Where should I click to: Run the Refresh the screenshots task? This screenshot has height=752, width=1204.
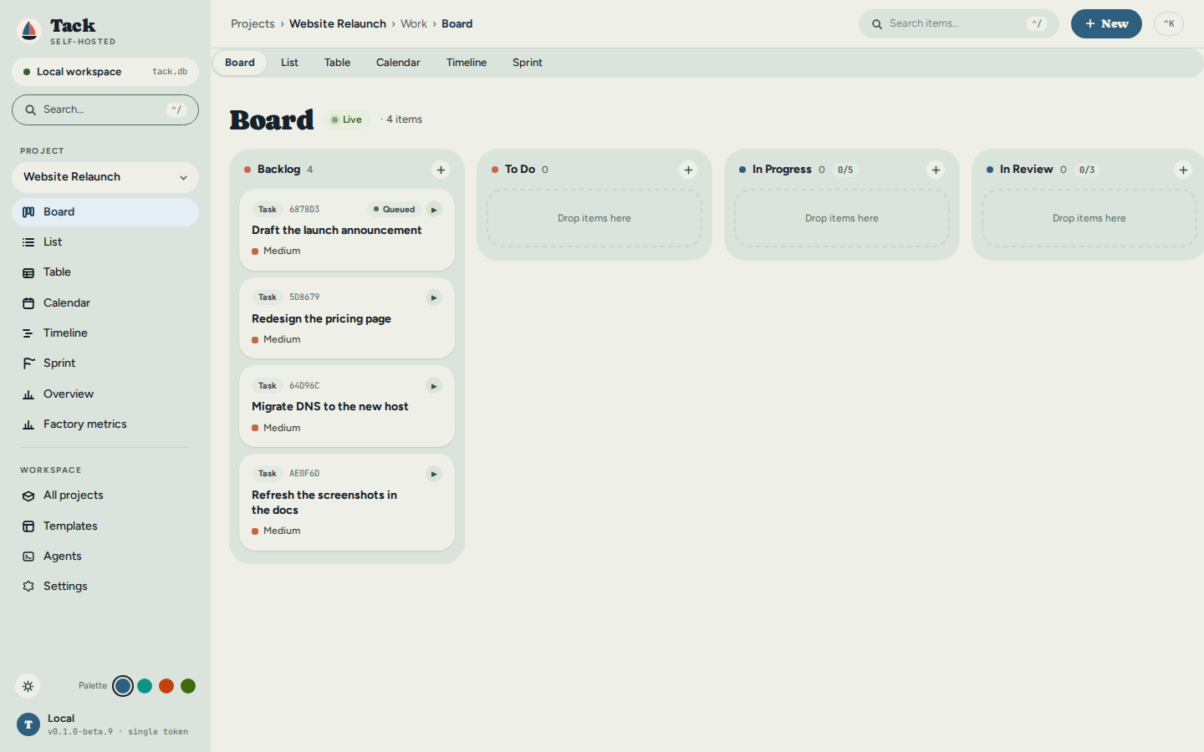[434, 475]
